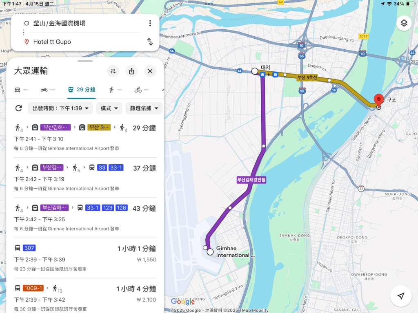This screenshot has height=313, width=418.
Task: Swap origin and destination with reverse arrows
Action: [x=150, y=42]
